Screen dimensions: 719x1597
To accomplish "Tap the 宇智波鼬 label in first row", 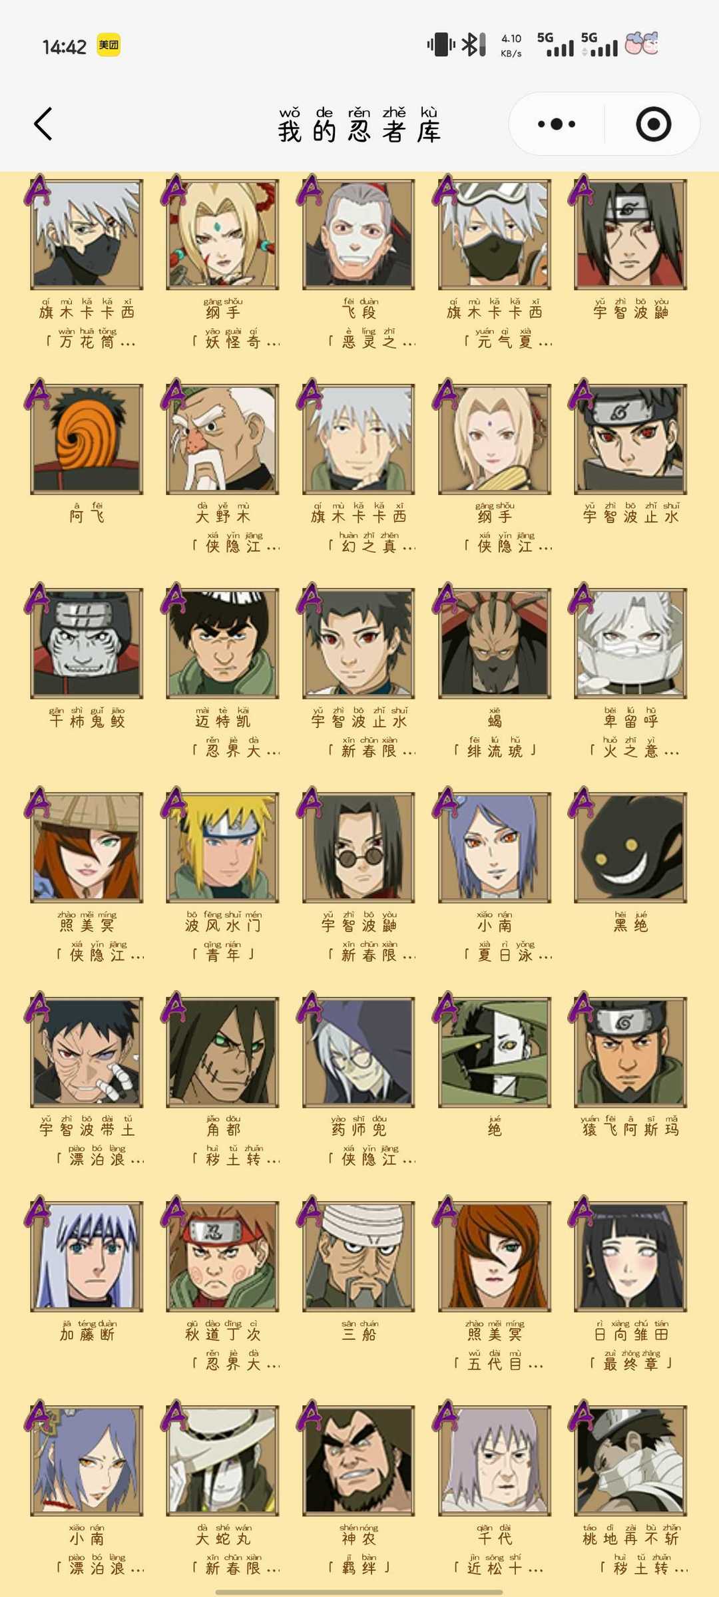I will (x=630, y=312).
